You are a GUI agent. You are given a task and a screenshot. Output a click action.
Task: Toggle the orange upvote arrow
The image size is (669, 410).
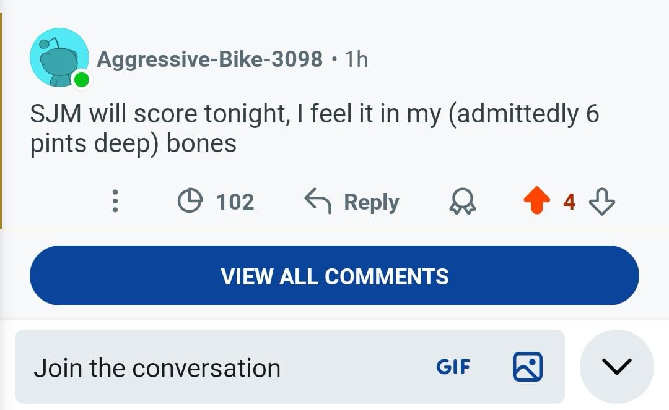coord(536,202)
